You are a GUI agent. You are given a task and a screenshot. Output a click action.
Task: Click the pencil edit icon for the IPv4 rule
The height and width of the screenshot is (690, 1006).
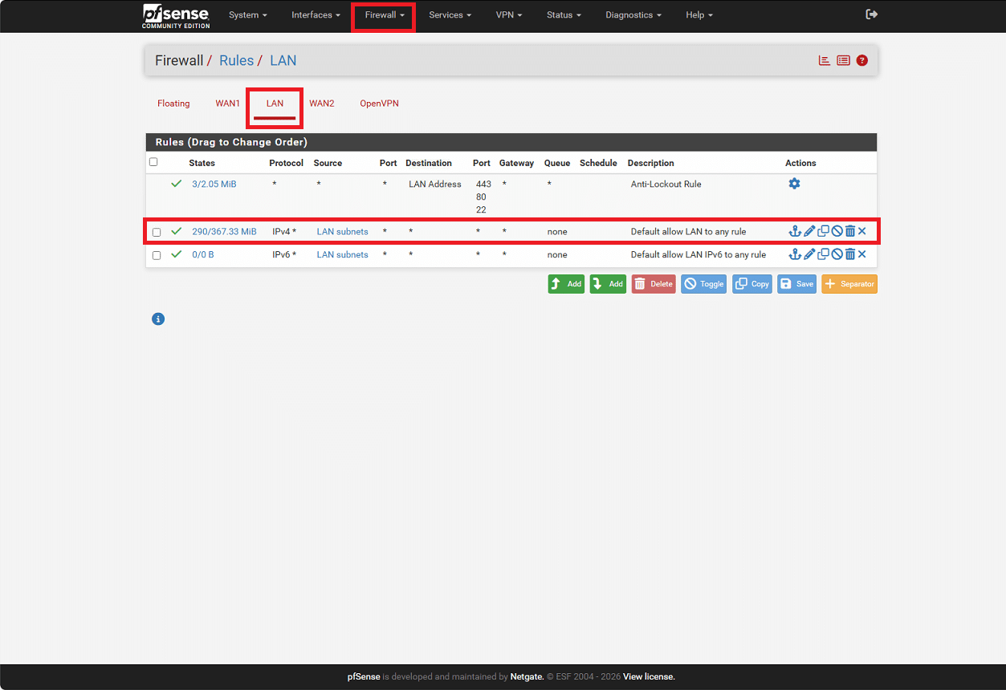click(x=809, y=231)
